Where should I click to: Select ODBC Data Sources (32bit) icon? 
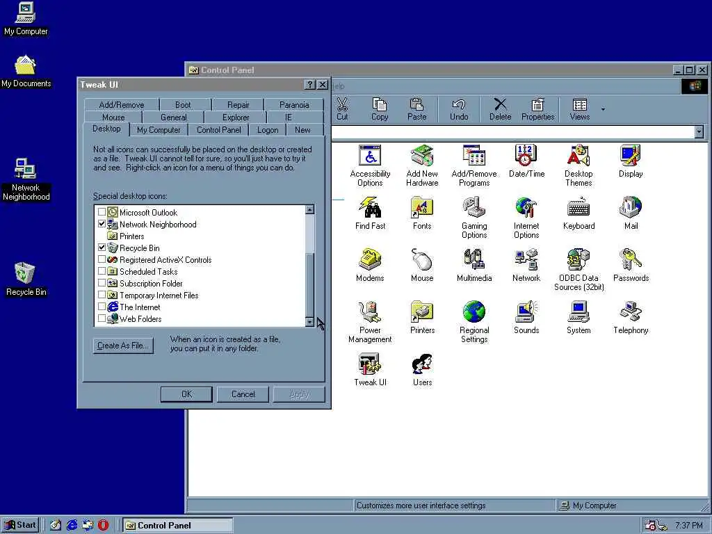coord(578,270)
